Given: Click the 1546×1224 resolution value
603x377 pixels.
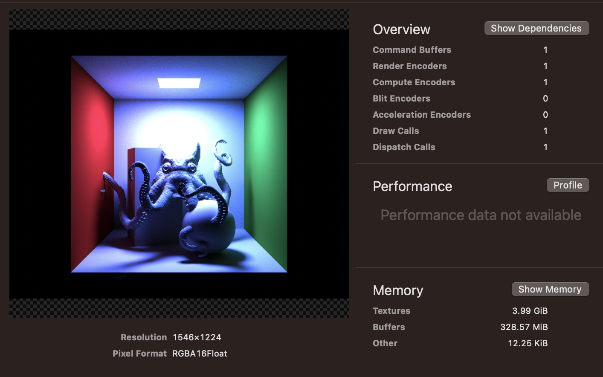Looking at the screenshot, I should click(197, 337).
